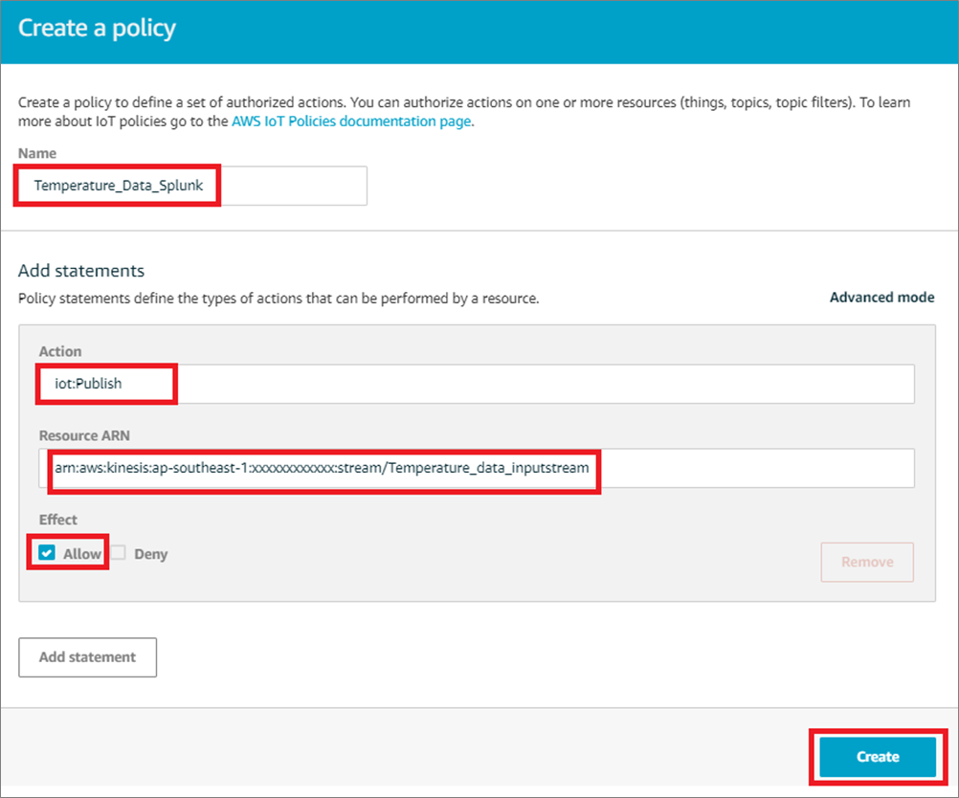Select the 'Create a policy' header title

[97, 28]
